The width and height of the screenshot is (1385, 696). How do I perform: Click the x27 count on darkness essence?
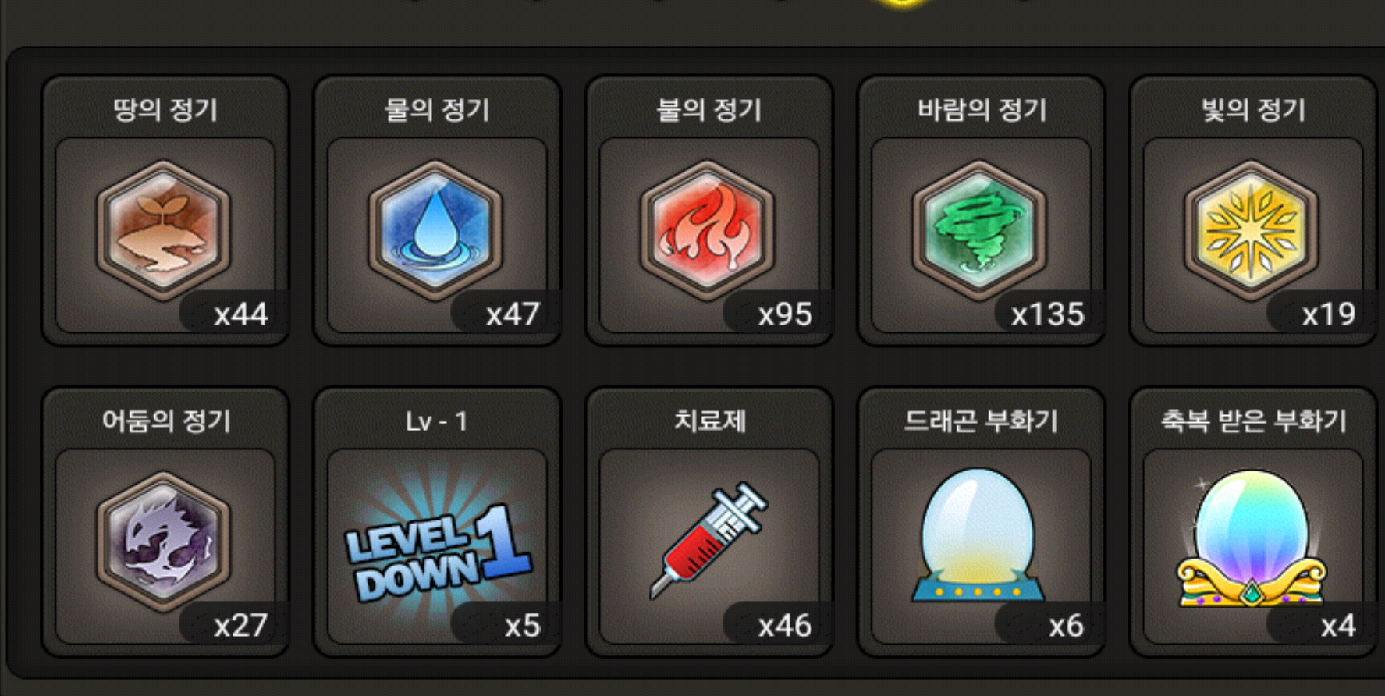(241, 626)
